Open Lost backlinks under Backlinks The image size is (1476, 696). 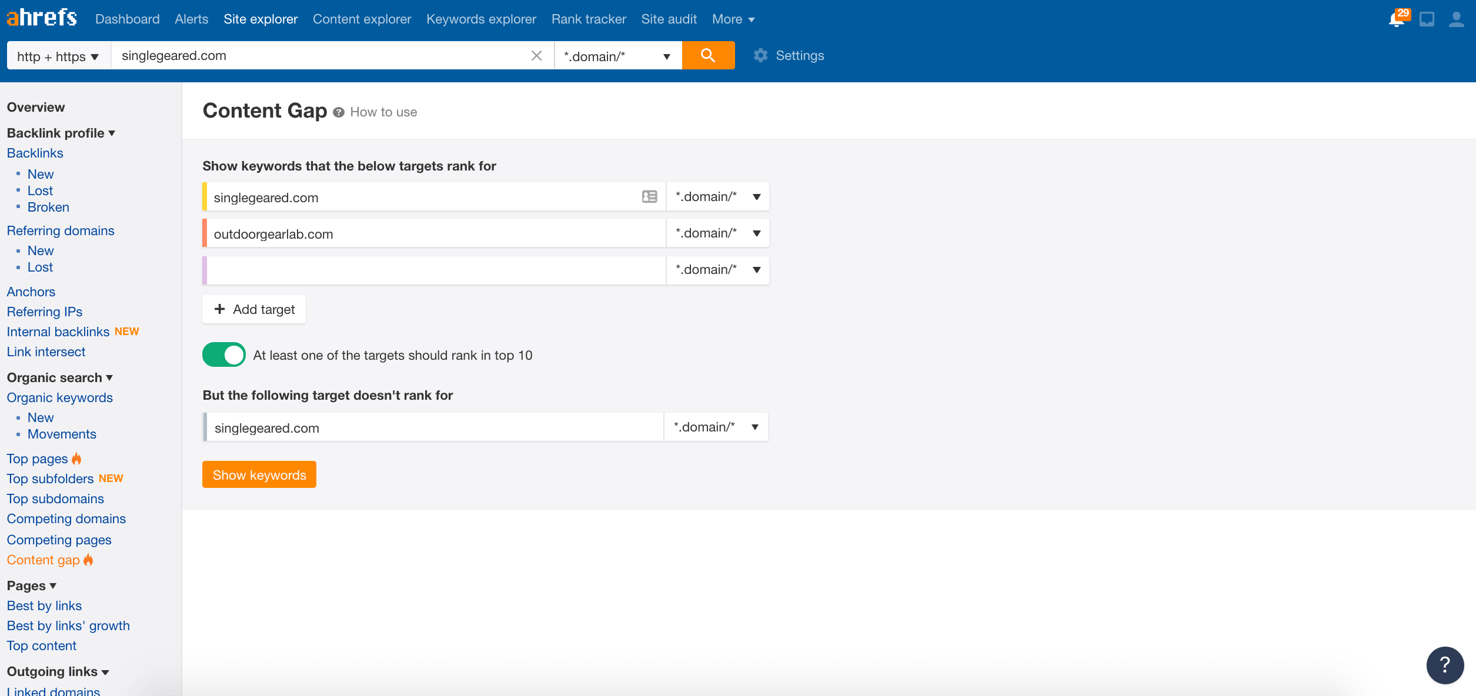point(40,190)
